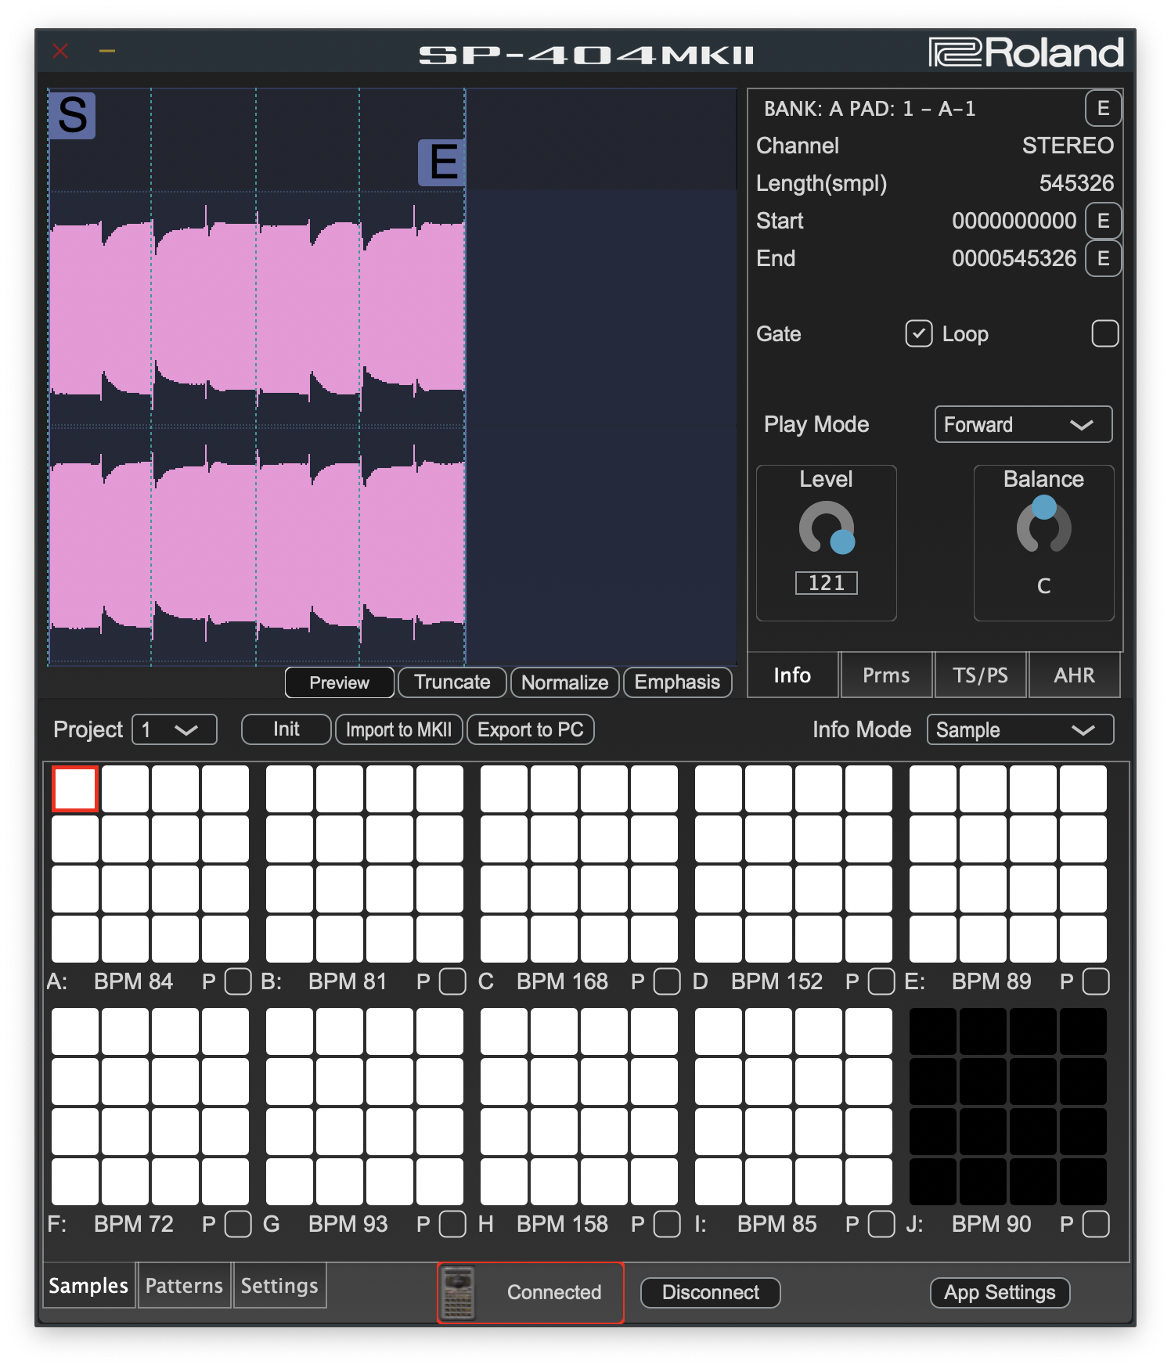Toggle the P checkbox for bank I
The height and width of the screenshot is (1368, 1171).
pos(881,1224)
